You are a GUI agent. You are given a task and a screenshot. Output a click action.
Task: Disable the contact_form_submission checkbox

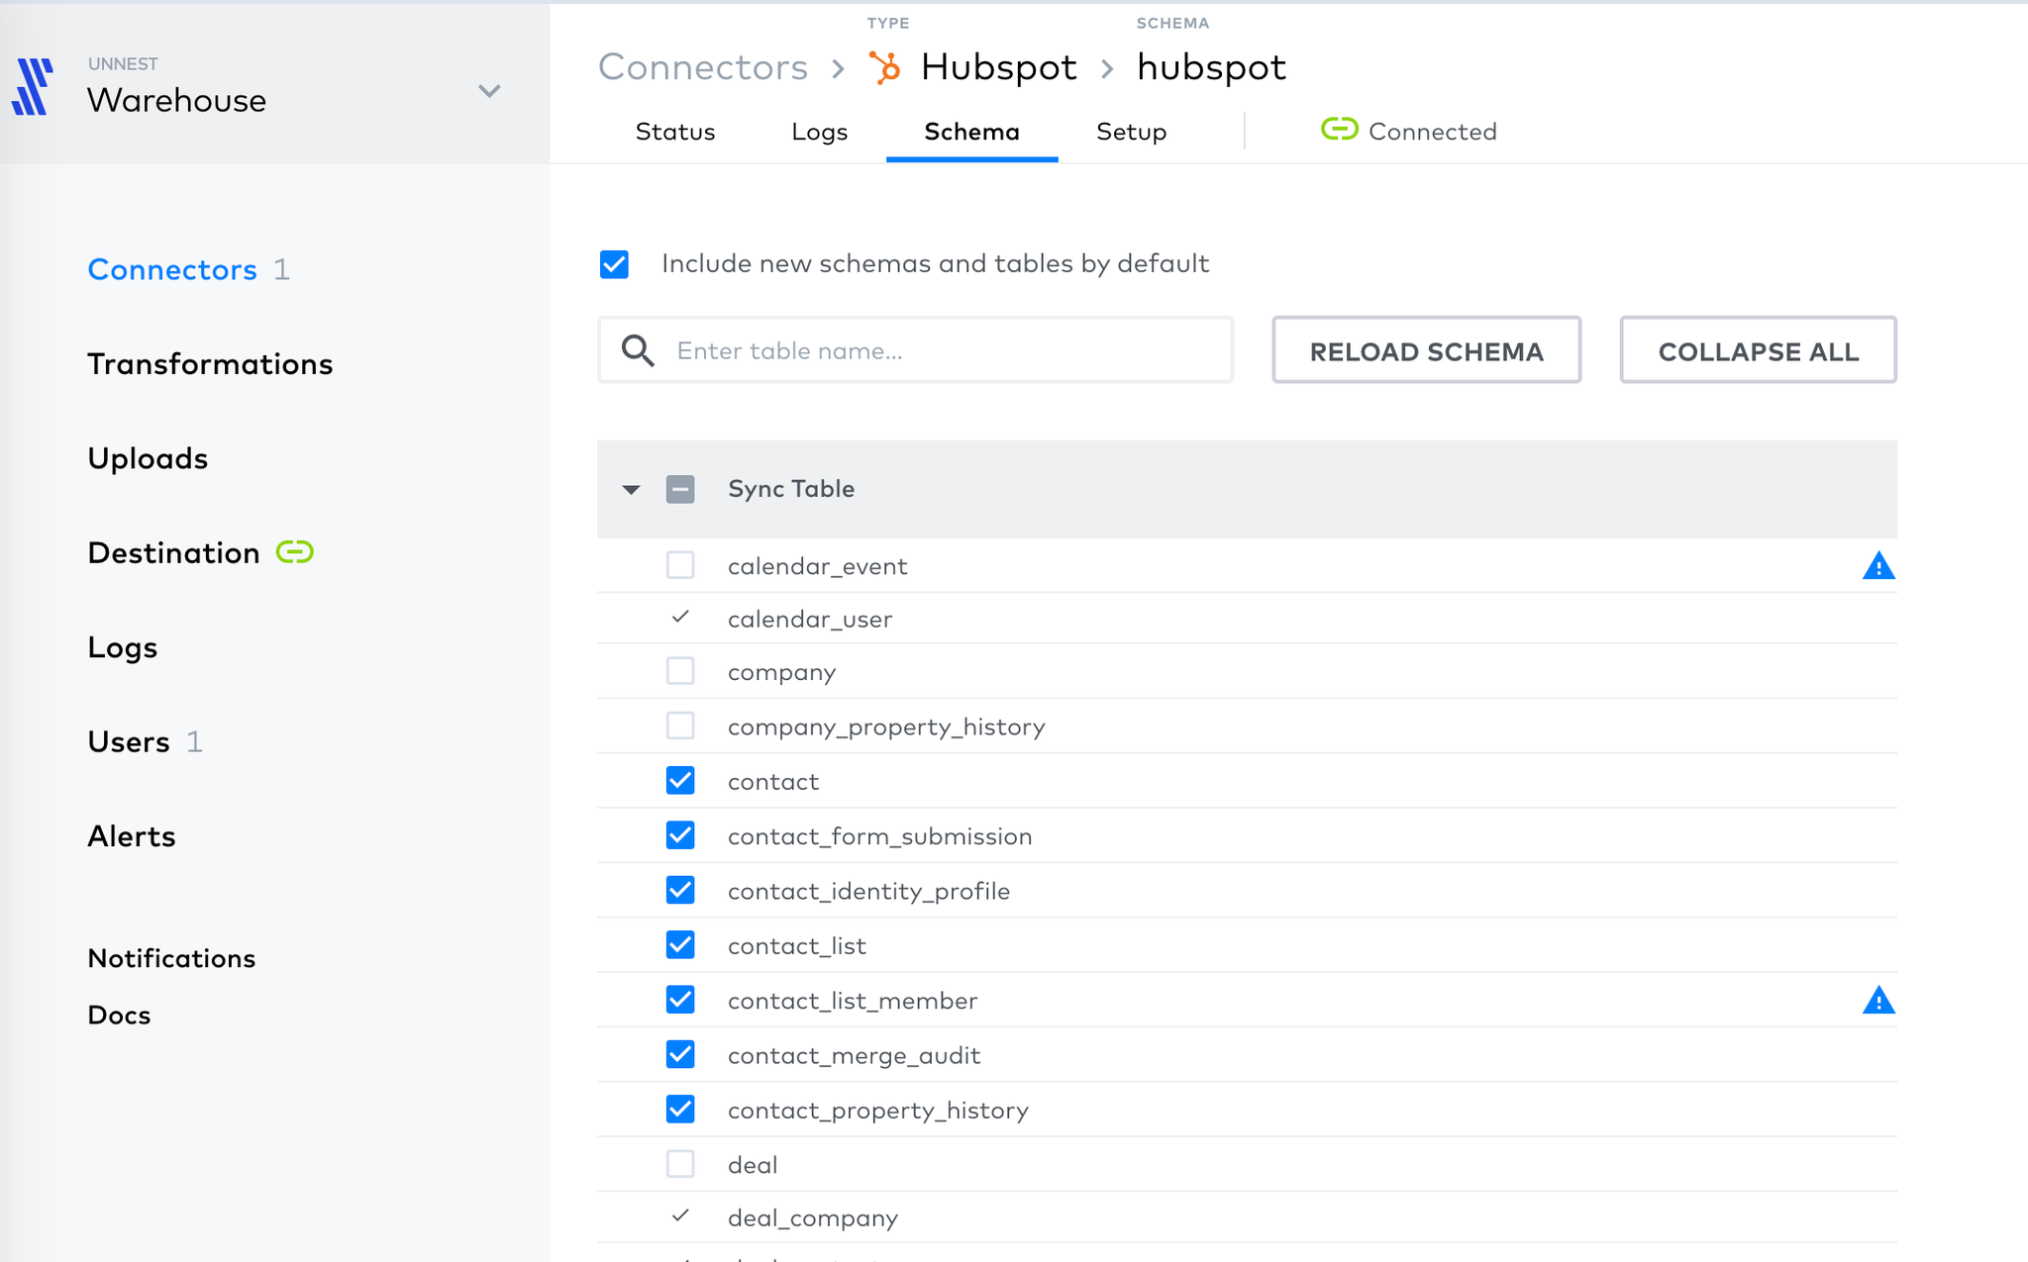pos(680,835)
